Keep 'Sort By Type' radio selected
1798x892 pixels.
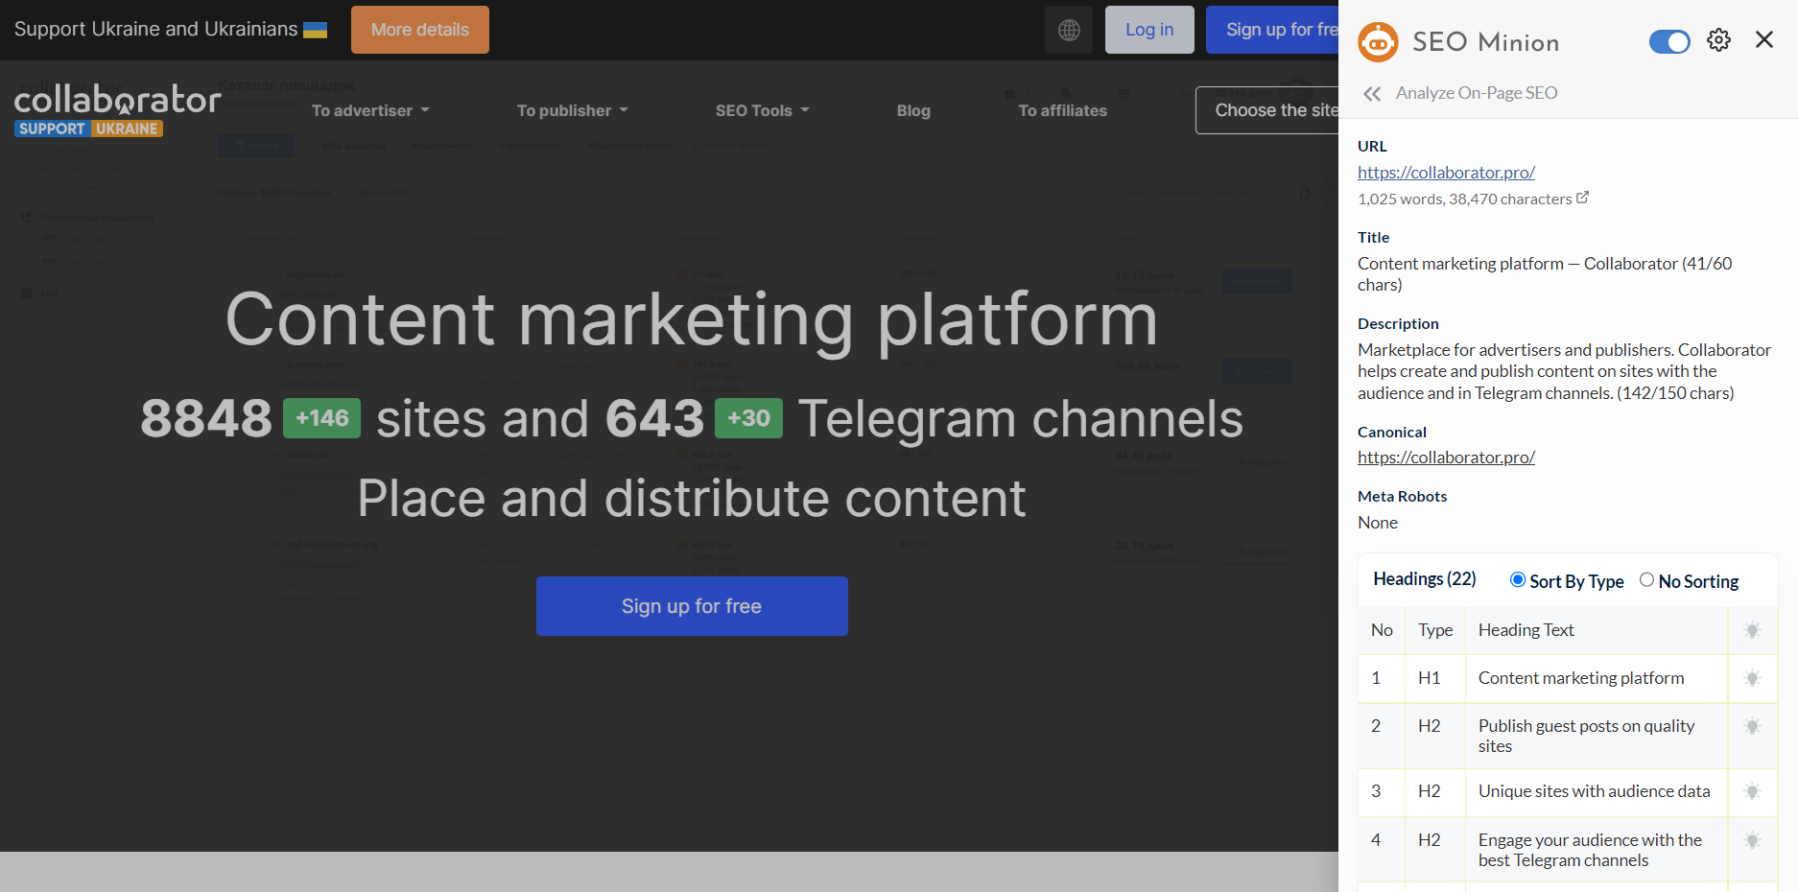(x=1517, y=579)
